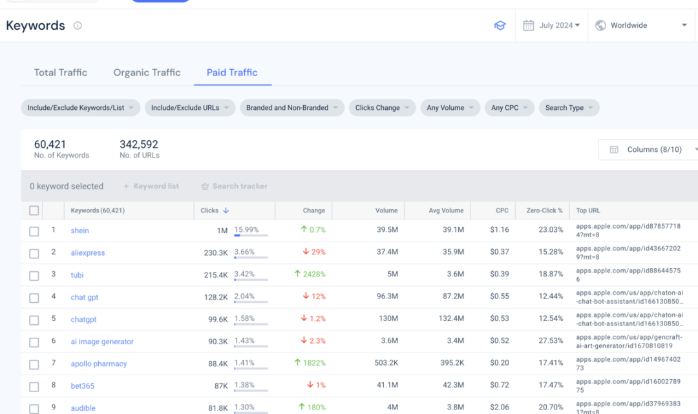Tick the select-all keywords checkbox in header
Viewport: 698px width, 414px height.
(34, 211)
